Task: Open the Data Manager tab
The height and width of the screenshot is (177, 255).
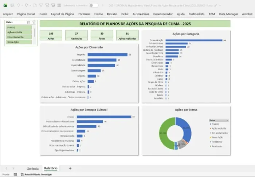Action: (228, 14)
